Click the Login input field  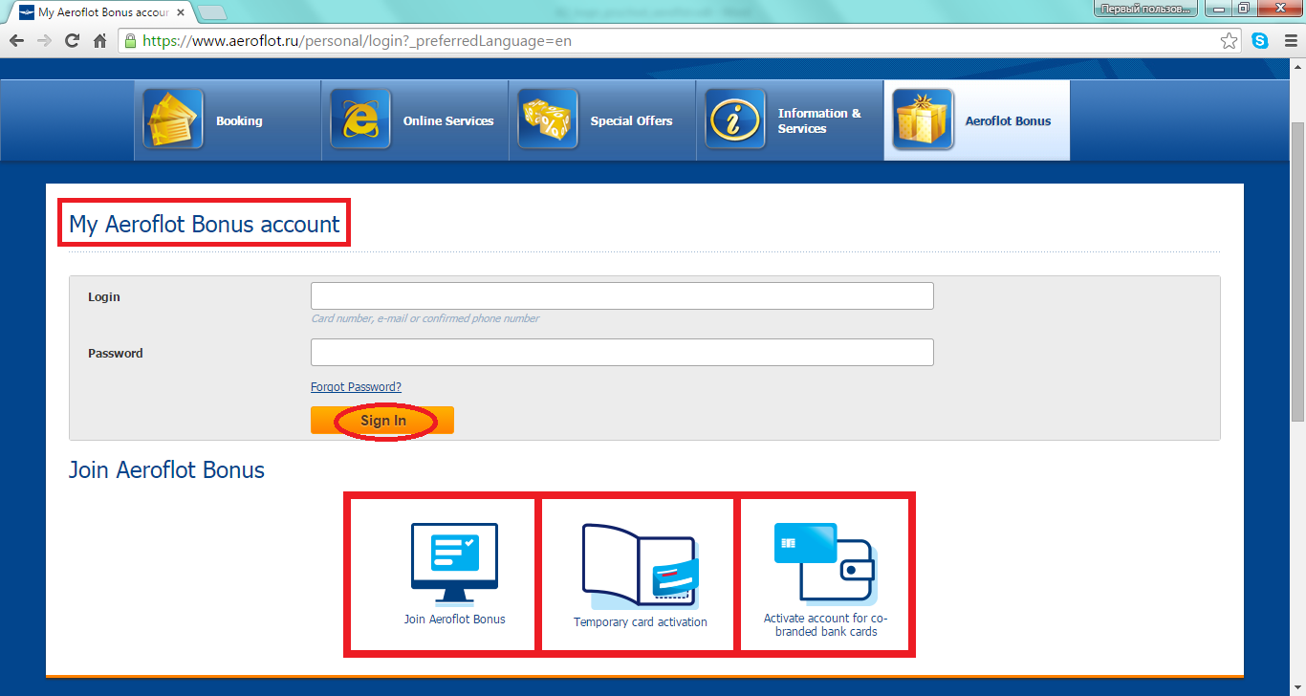[622, 296]
